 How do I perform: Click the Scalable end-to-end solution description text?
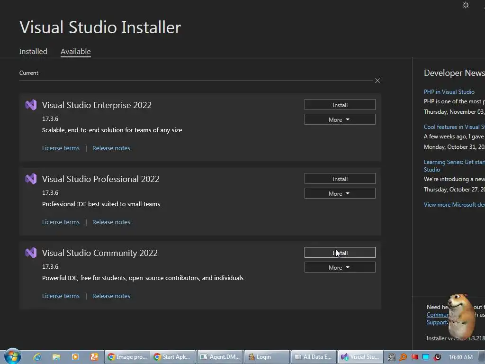[112, 130]
